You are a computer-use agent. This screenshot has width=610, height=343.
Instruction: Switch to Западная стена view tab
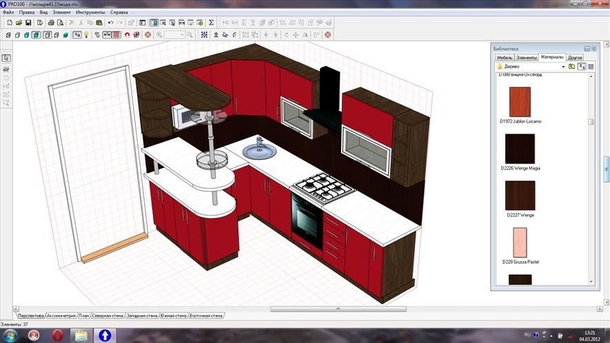141,315
